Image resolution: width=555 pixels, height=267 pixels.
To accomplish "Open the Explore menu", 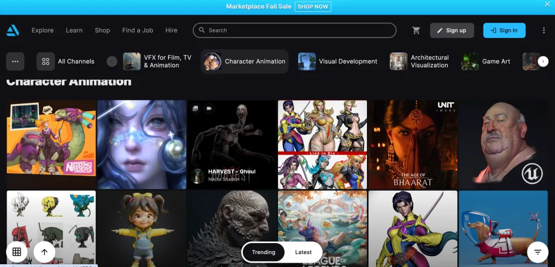I will click(x=42, y=30).
